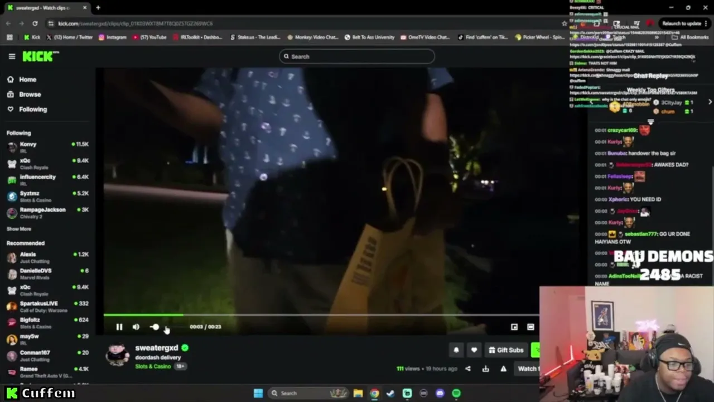This screenshot has height=402, width=714.
Task: Toggle notification bell for sweatergxd
Action: coord(456,350)
